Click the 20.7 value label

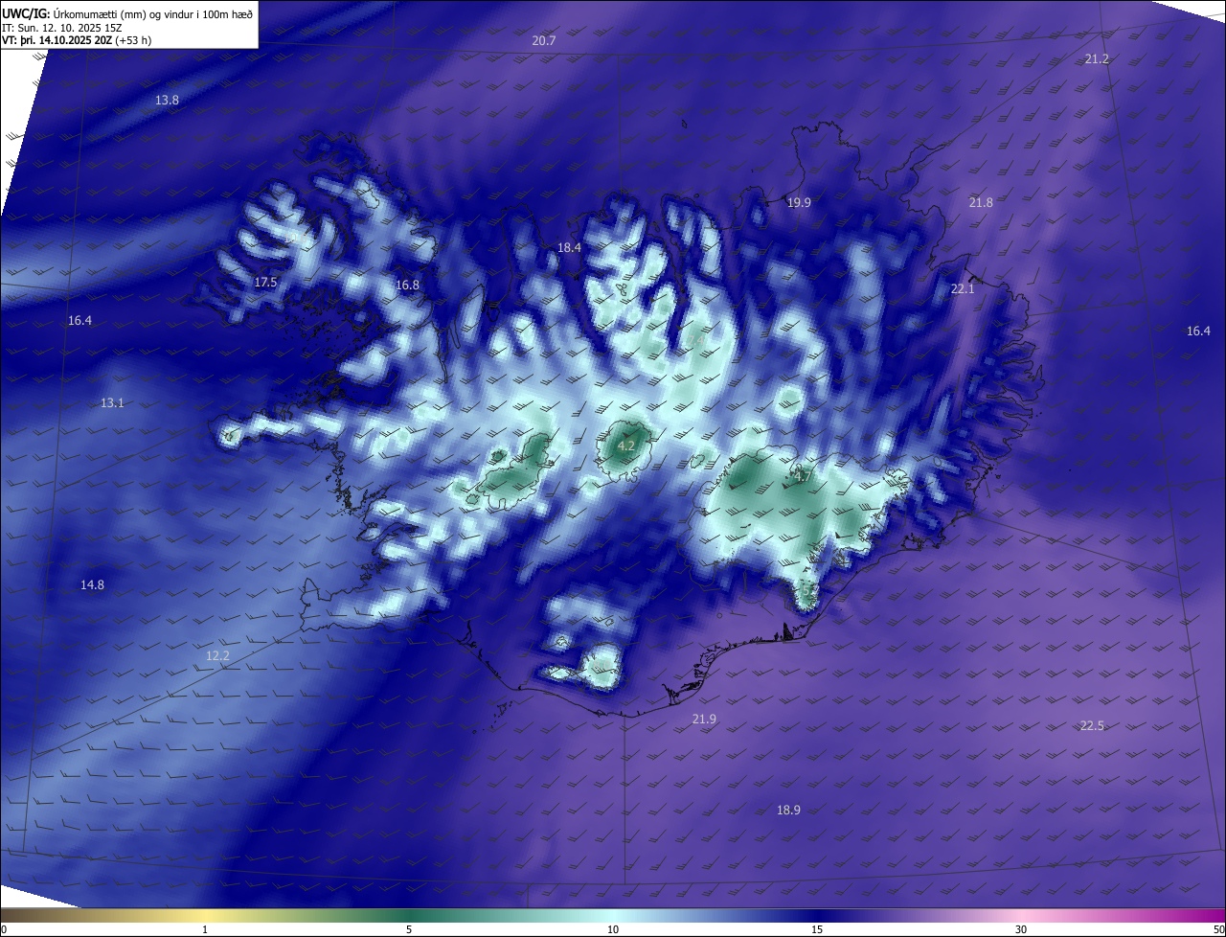pyautogui.click(x=544, y=41)
